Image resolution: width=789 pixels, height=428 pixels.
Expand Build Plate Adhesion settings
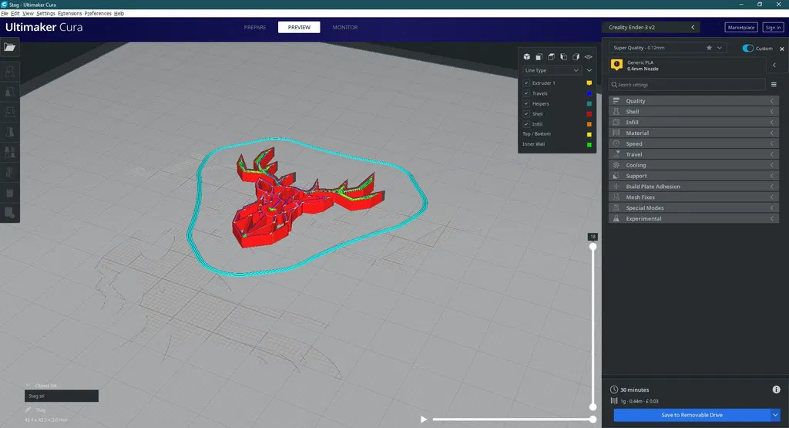pos(694,187)
